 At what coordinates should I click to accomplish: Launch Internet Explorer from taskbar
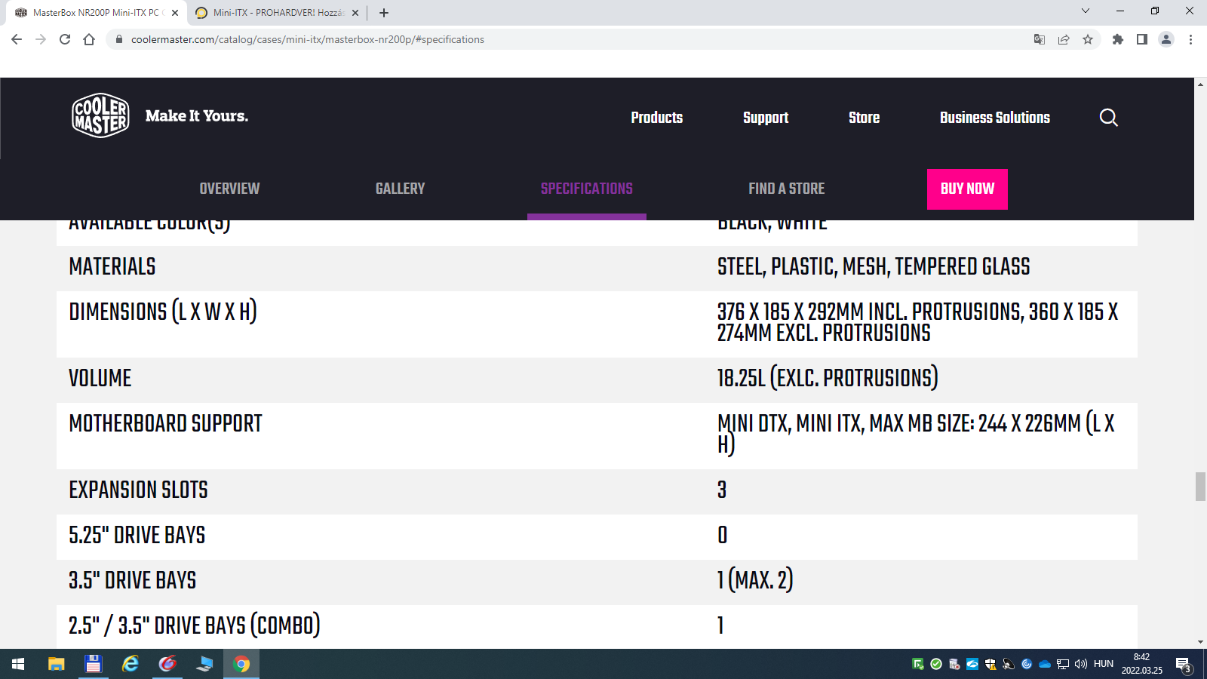click(131, 664)
